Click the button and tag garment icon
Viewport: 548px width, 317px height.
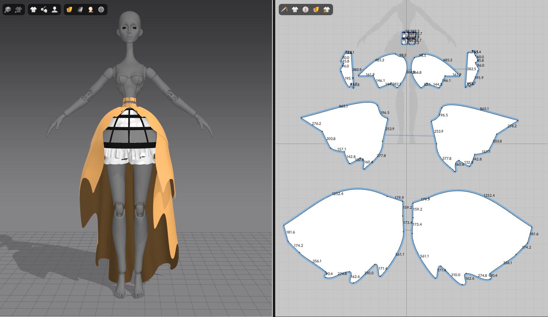[x=44, y=10]
